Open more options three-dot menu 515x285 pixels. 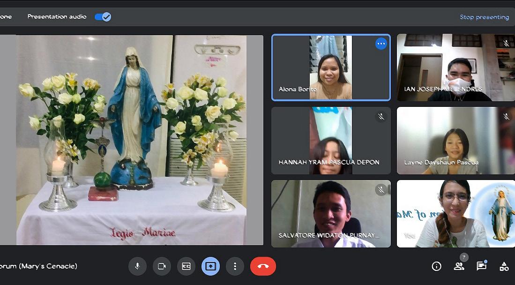click(x=235, y=266)
